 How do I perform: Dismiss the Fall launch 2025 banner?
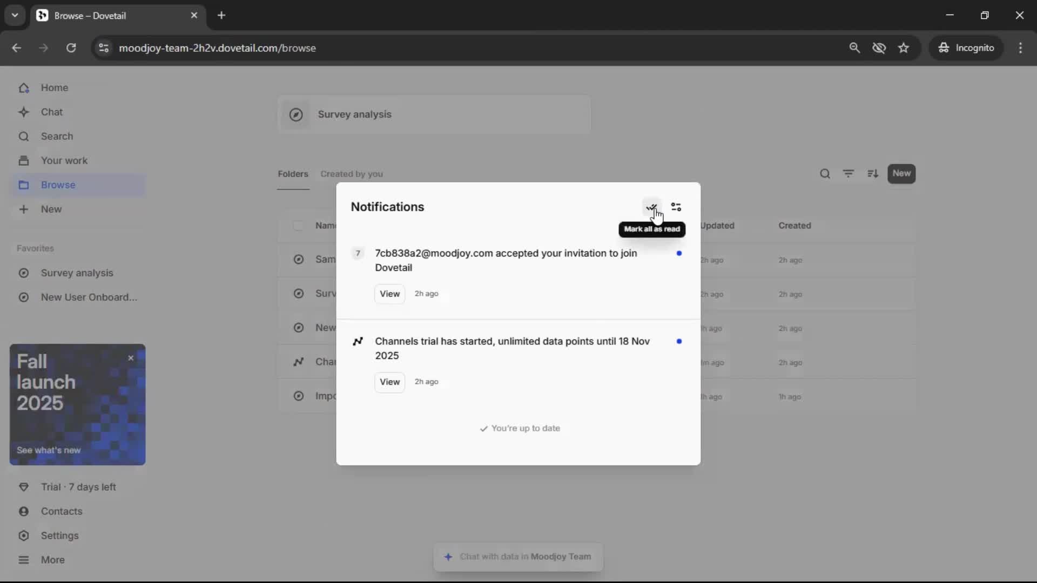pyautogui.click(x=131, y=358)
